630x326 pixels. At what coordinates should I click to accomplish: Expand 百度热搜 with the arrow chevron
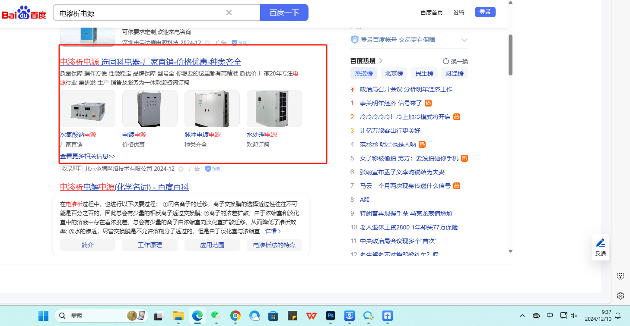pos(381,61)
